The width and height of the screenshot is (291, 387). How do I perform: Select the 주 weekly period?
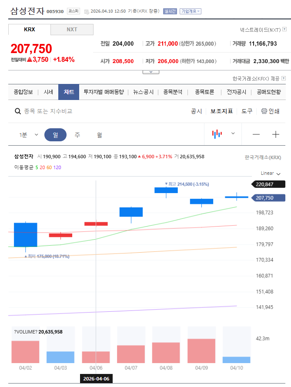point(77,135)
